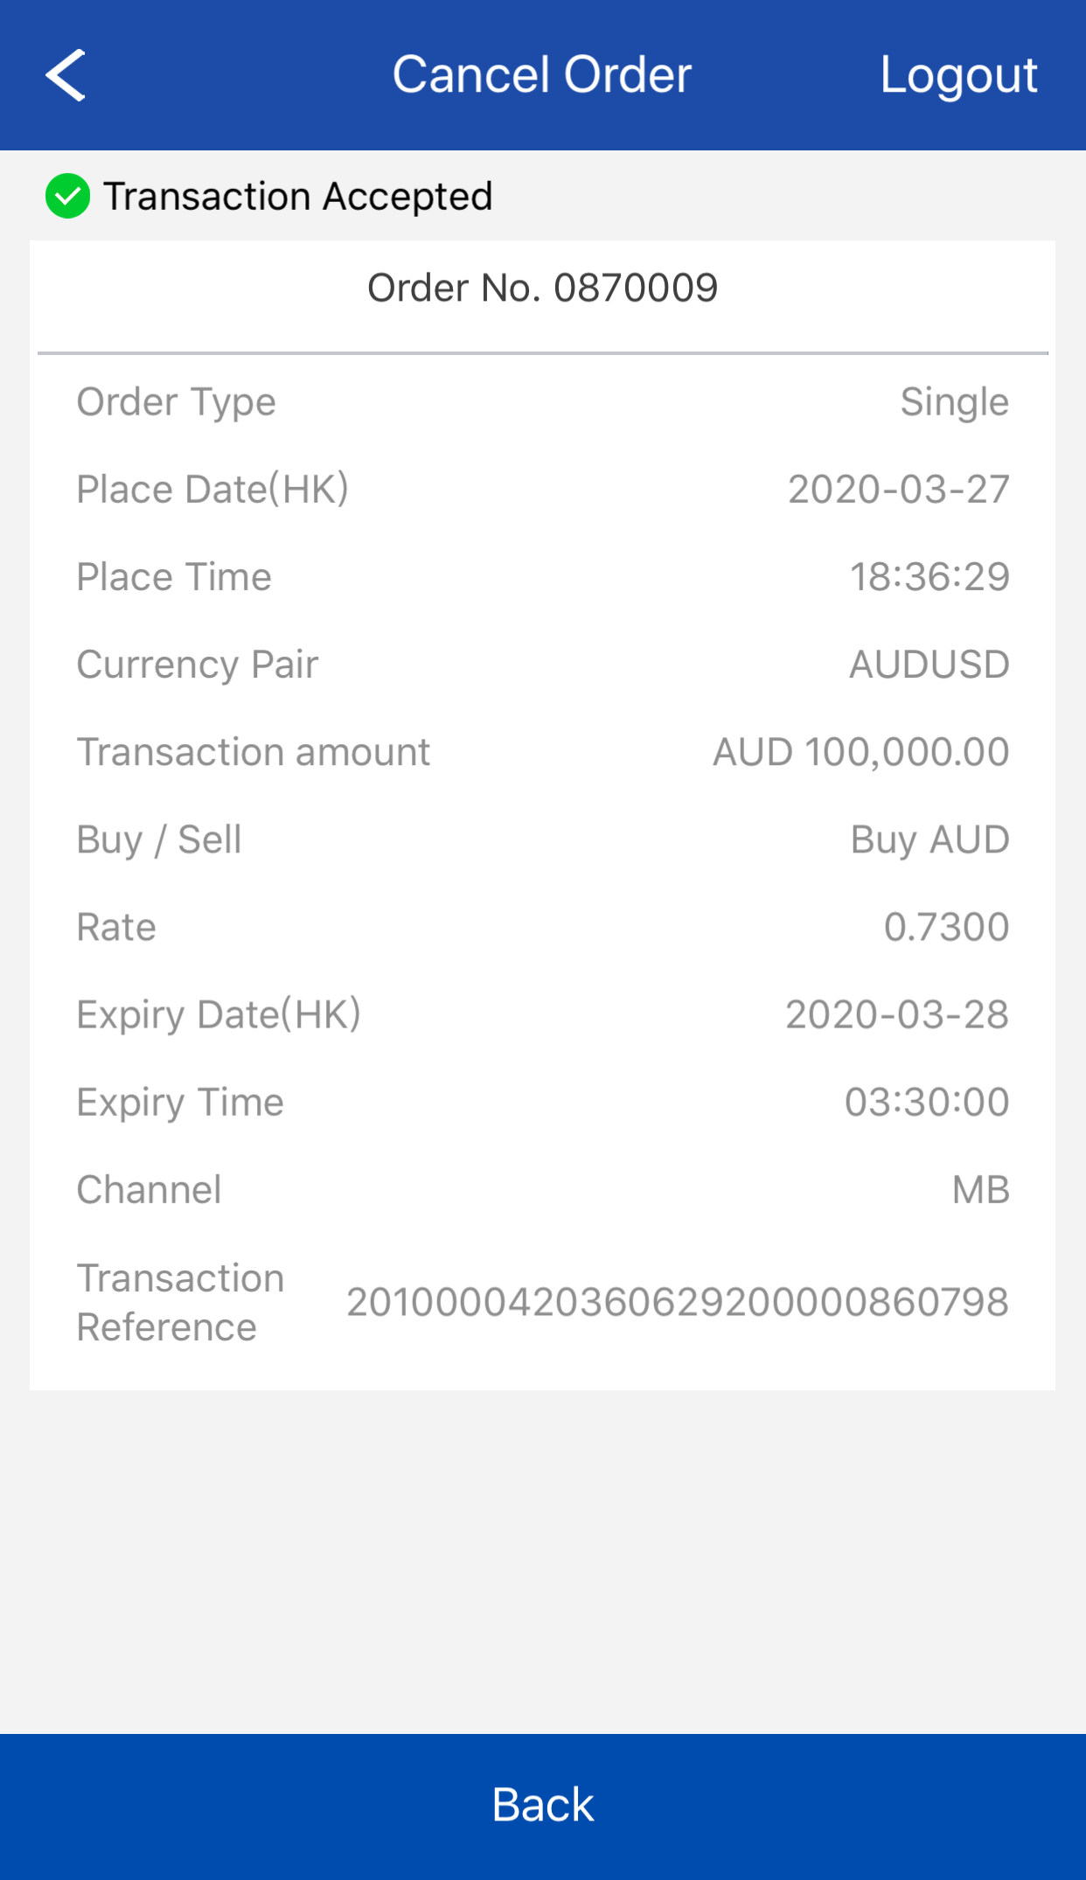The image size is (1086, 1880).
Task: Tap the Transaction Reference label
Action: coord(180,1302)
